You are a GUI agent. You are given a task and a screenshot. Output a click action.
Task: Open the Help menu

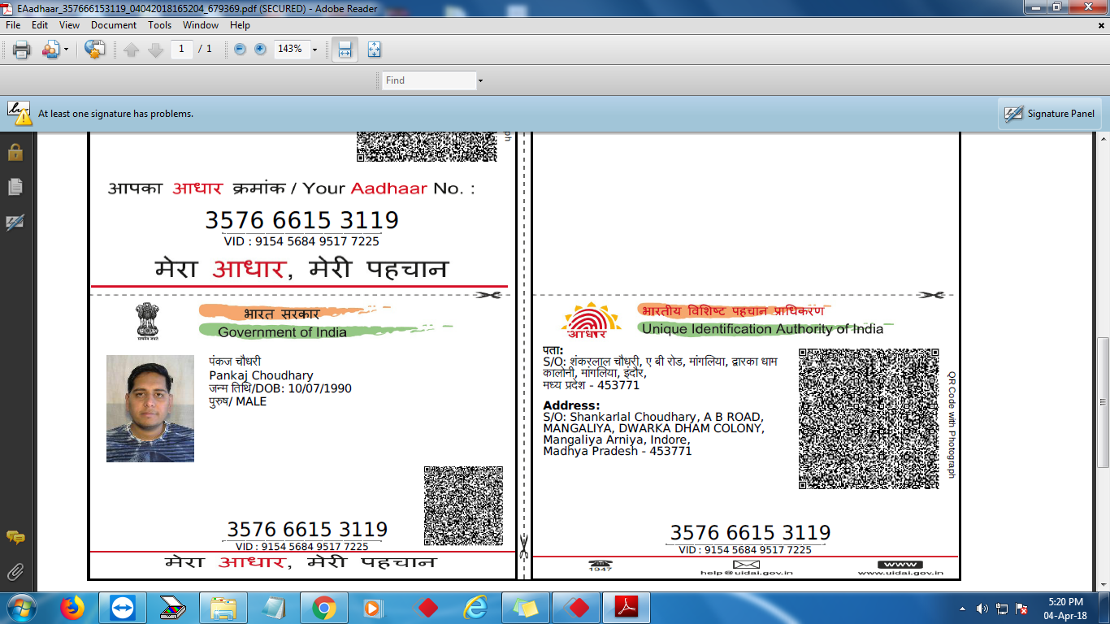240,25
